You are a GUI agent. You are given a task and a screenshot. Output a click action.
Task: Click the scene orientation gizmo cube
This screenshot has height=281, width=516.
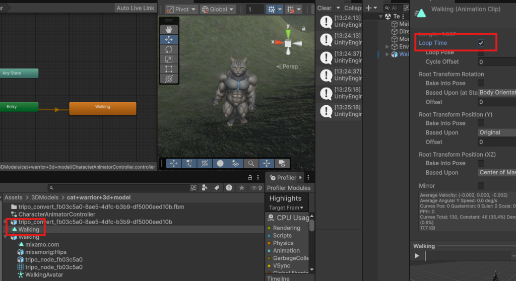[x=287, y=44]
